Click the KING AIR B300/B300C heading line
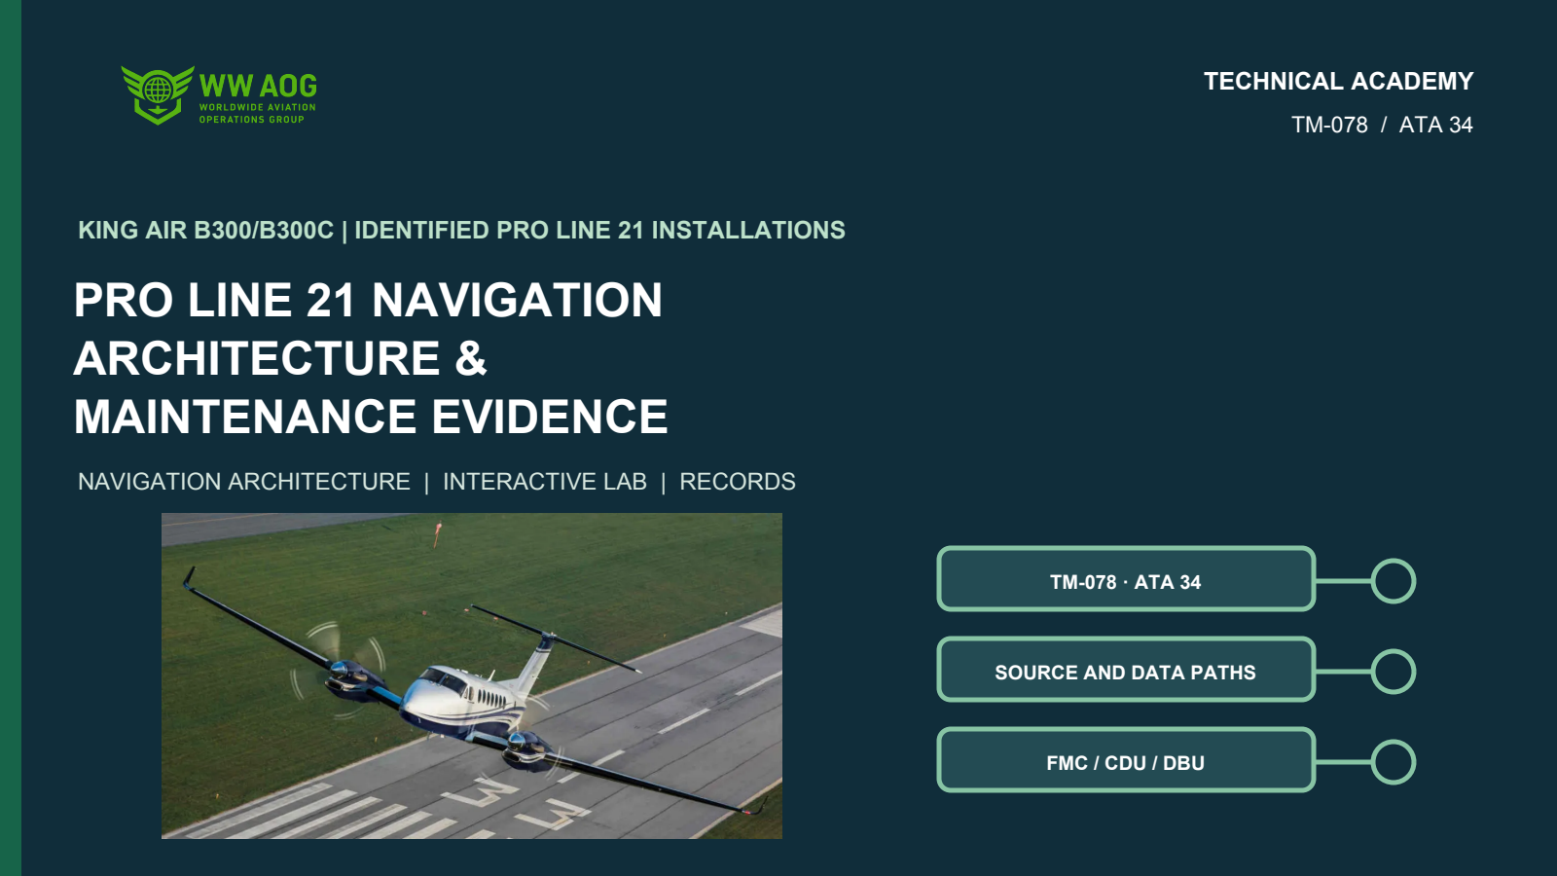This screenshot has height=876, width=1557. tap(461, 230)
